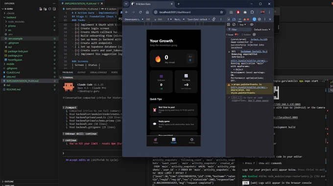Open the Today tab in the app

point(155,141)
